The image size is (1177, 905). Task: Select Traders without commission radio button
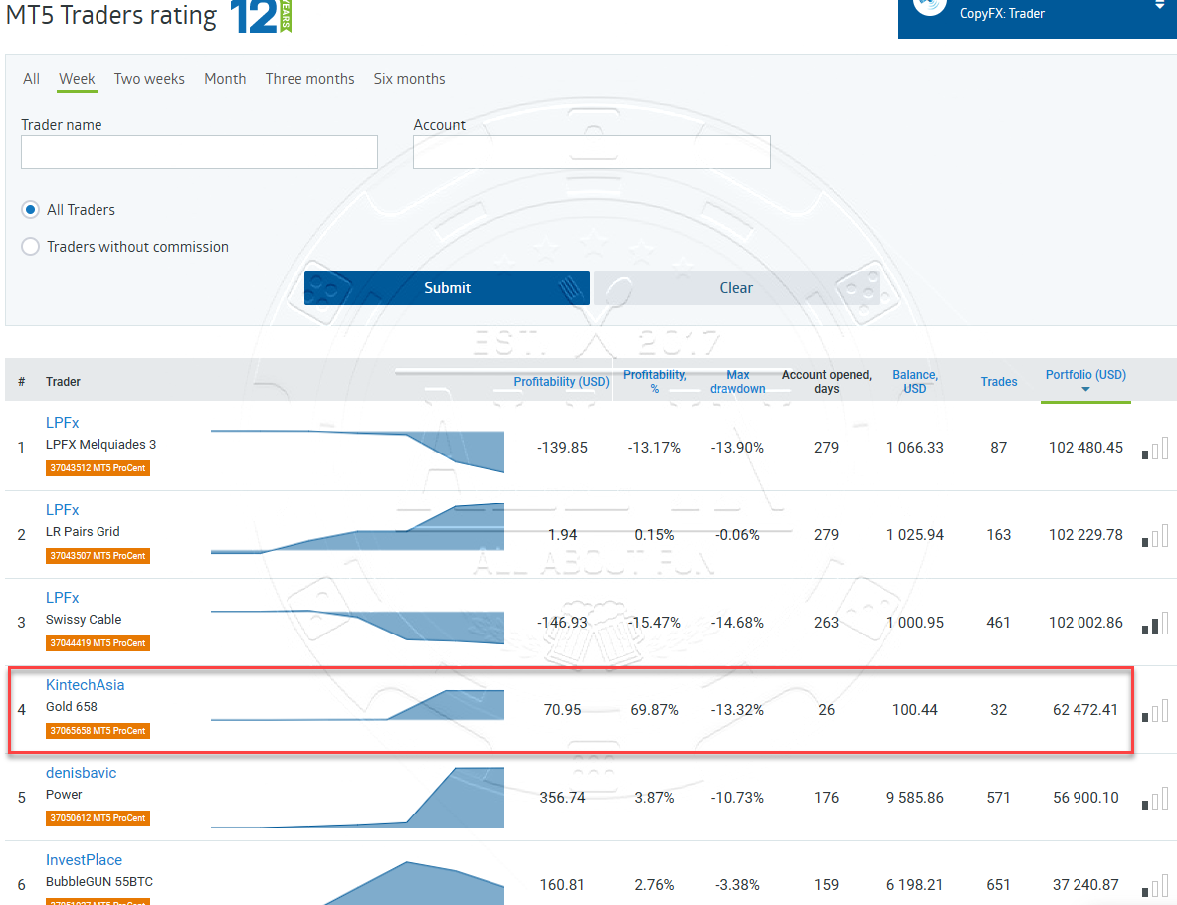(x=31, y=247)
